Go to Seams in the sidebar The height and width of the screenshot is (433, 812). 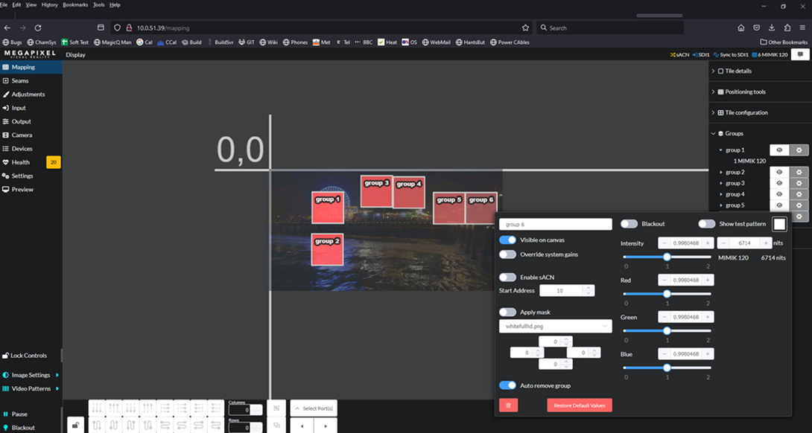(20, 80)
